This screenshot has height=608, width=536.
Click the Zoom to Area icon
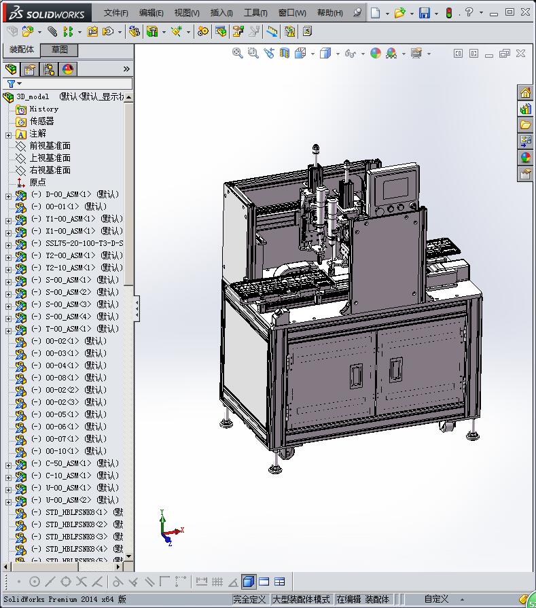[x=253, y=53]
